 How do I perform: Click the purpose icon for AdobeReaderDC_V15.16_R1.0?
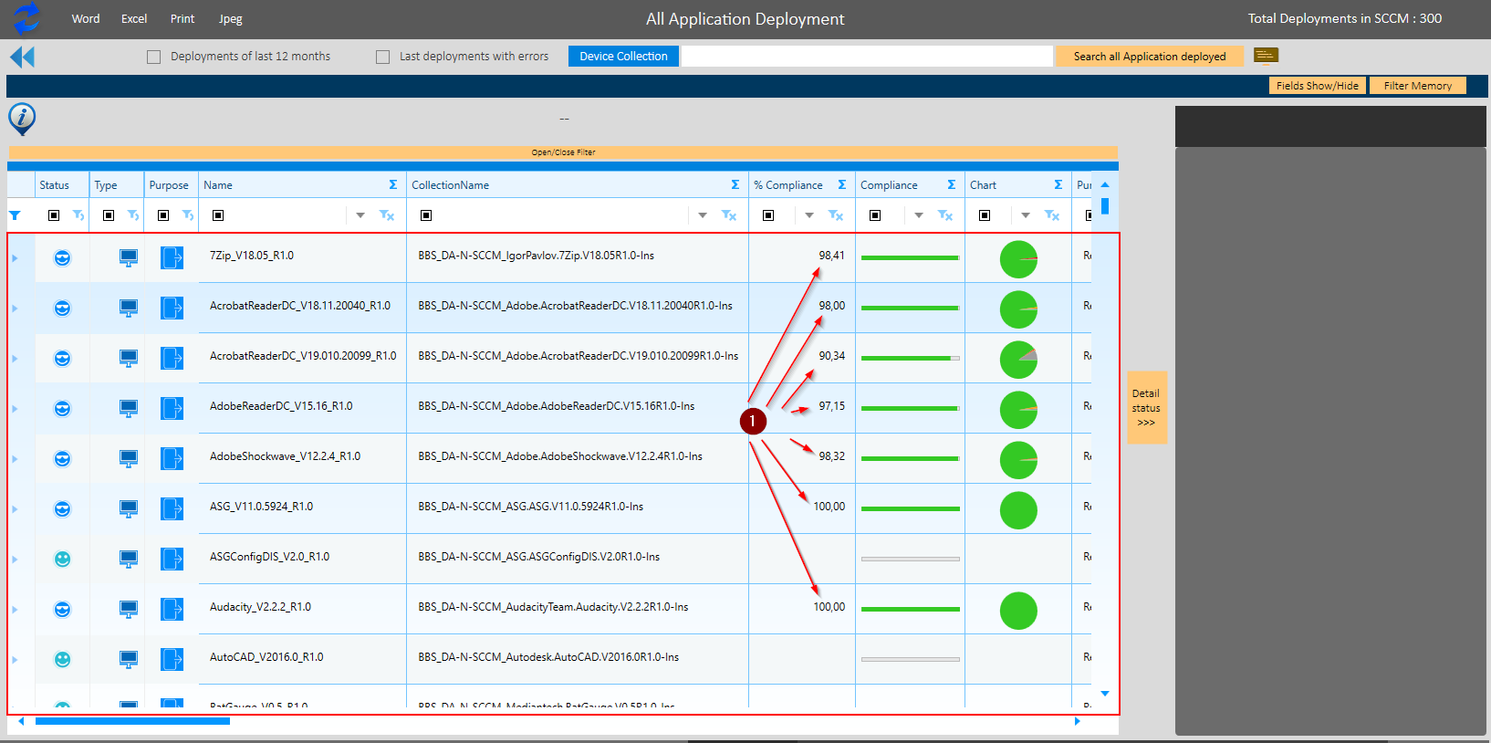[x=172, y=408]
